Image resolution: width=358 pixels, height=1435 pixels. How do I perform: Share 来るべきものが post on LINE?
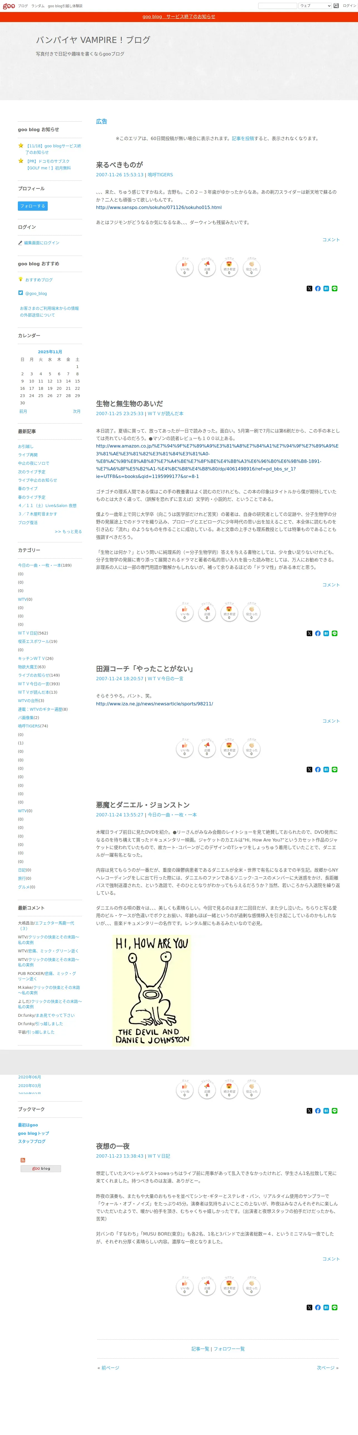[335, 289]
